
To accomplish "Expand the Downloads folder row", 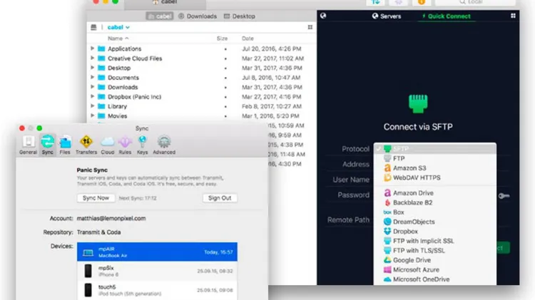I will pyautogui.click(x=92, y=87).
